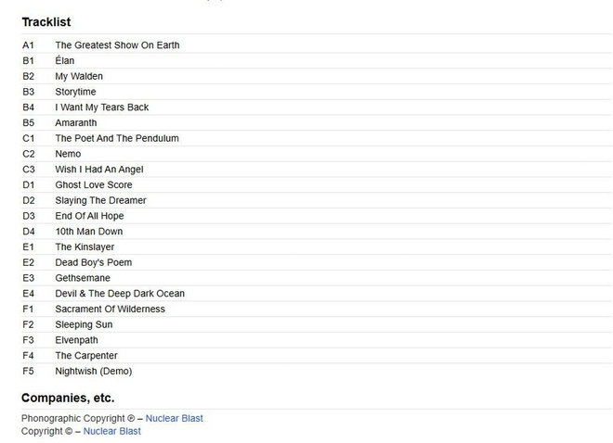Click track position B5

pos(28,123)
